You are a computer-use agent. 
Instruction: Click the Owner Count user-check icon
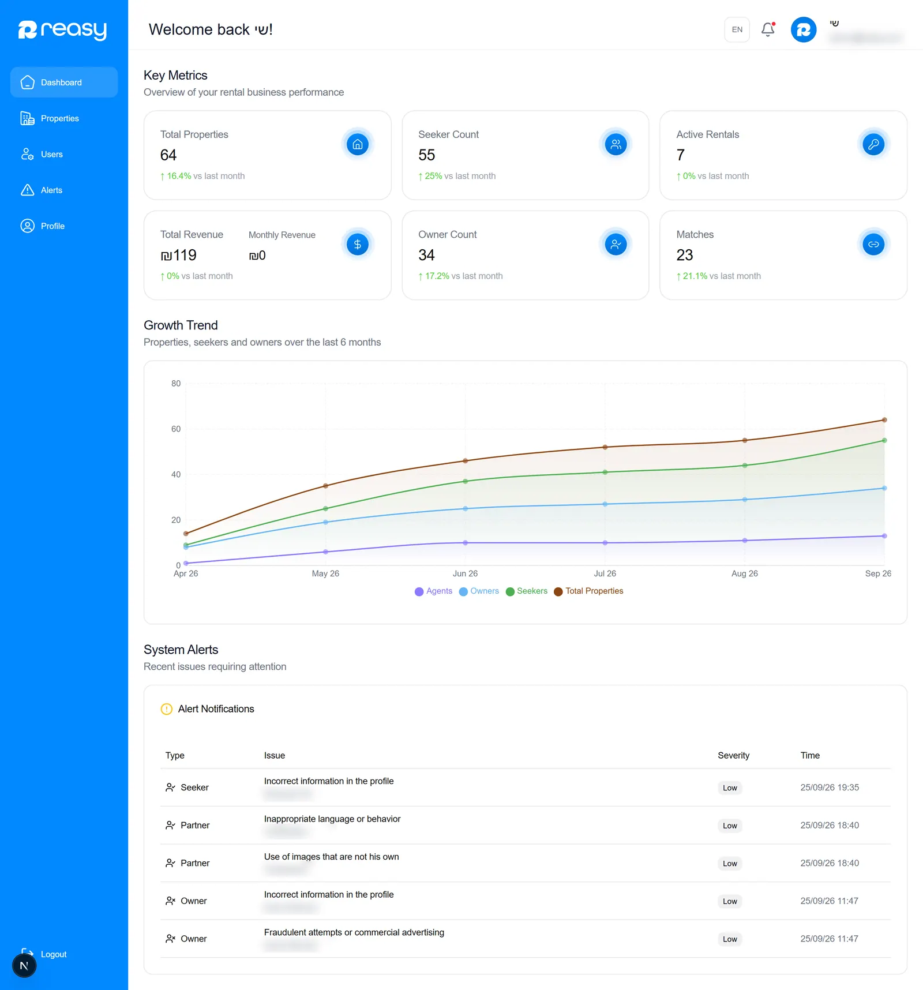pos(616,245)
